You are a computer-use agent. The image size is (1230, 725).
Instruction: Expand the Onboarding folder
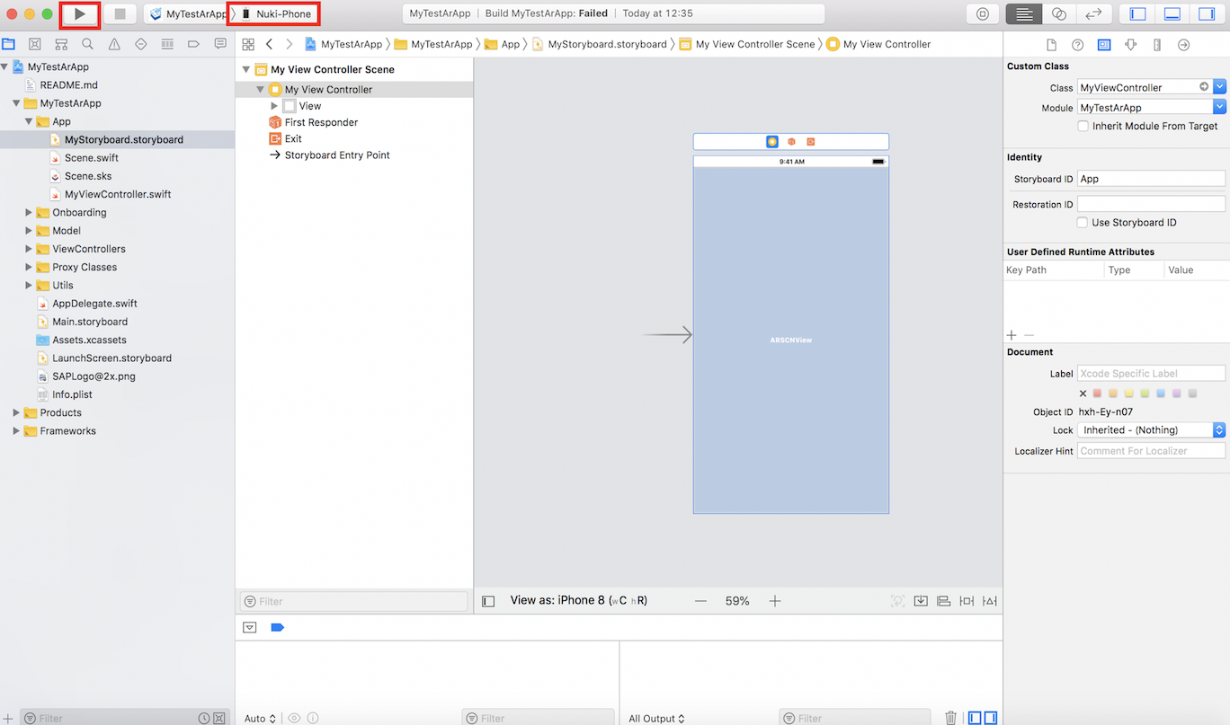point(30,213)
